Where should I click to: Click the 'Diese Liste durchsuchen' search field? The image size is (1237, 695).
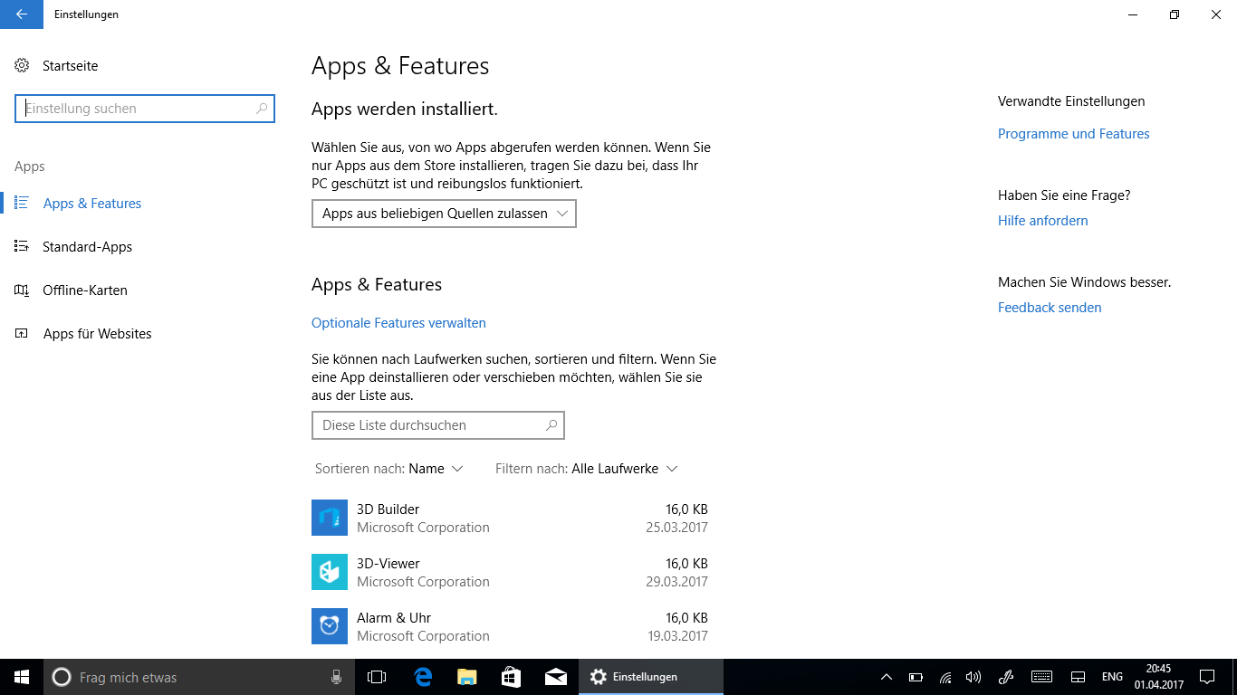[x=430, y=425]
